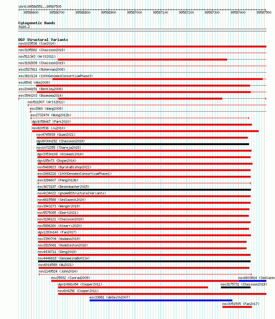Open the nsv4745939 (Quan2021) variant
Screen dimensions: 275x319
coord(56,135)
